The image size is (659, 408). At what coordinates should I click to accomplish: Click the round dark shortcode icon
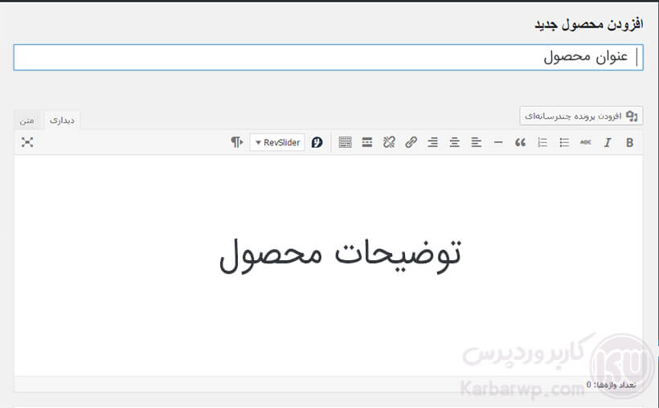317,142
